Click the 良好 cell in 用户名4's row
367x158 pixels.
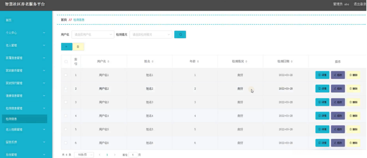pyautogui.click(x=240, y=116)
